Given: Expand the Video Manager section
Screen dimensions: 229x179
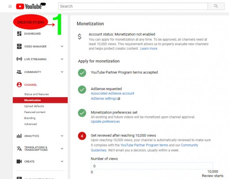Looking at the screenshot, I should (x=62, y=46).
